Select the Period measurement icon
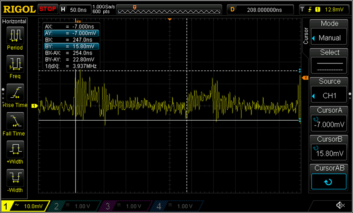This screenshot has width=353, height=213. [x=15, y=35]
